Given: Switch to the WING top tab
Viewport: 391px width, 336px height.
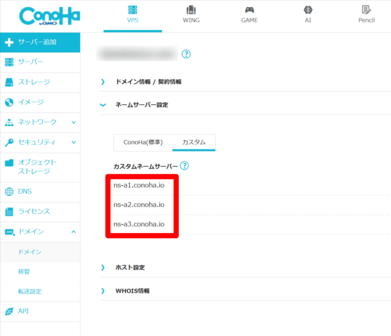Looking at the screenshot, I should [191, 14].
